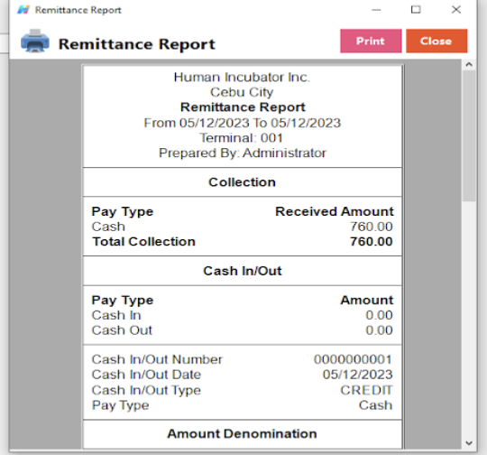This screenshot has width=487, height=455.
Task: Click the Print button
Action: pos(371,41)
